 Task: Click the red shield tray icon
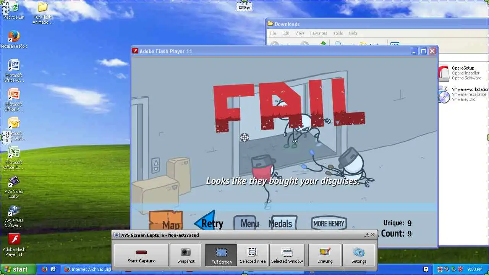point(460,269)
